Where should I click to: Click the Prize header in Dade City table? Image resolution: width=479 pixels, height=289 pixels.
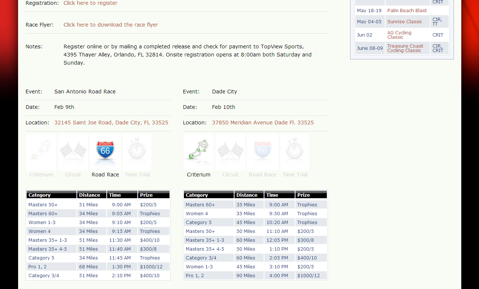[304, 195]
